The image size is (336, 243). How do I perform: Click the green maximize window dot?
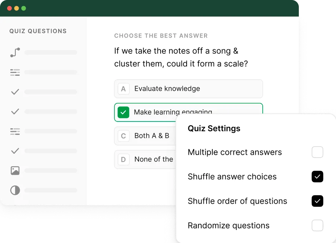click(x=24, y=8)
